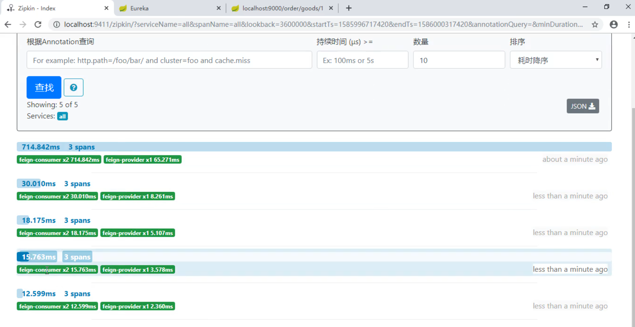Click feign-consumer x2 30.010ms label
The image size is (635, 327).
pyautogui.click(x=57, y=196)
